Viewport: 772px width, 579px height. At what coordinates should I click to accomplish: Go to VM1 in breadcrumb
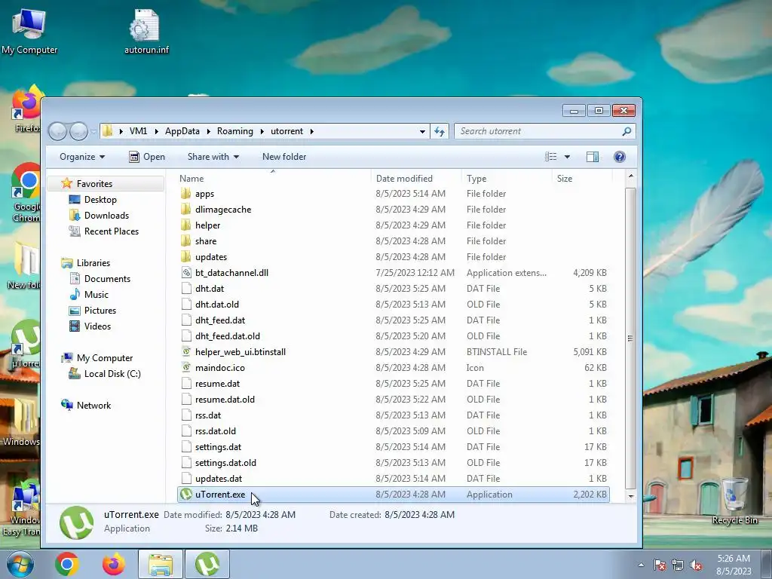point(139,131)
